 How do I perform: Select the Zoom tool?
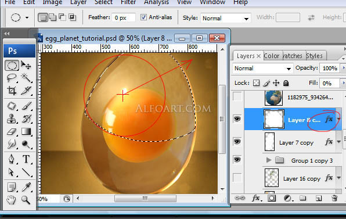[x=26, y=200]
